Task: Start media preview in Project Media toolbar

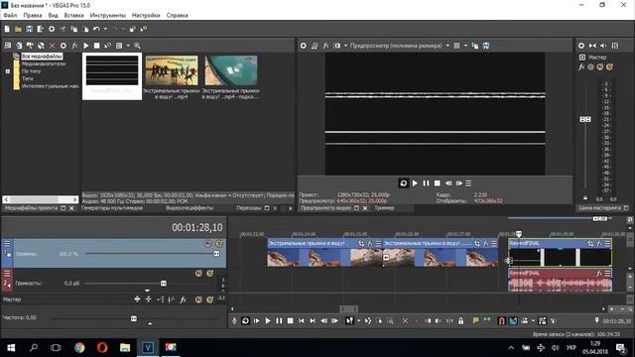Action: pos(86,46)
